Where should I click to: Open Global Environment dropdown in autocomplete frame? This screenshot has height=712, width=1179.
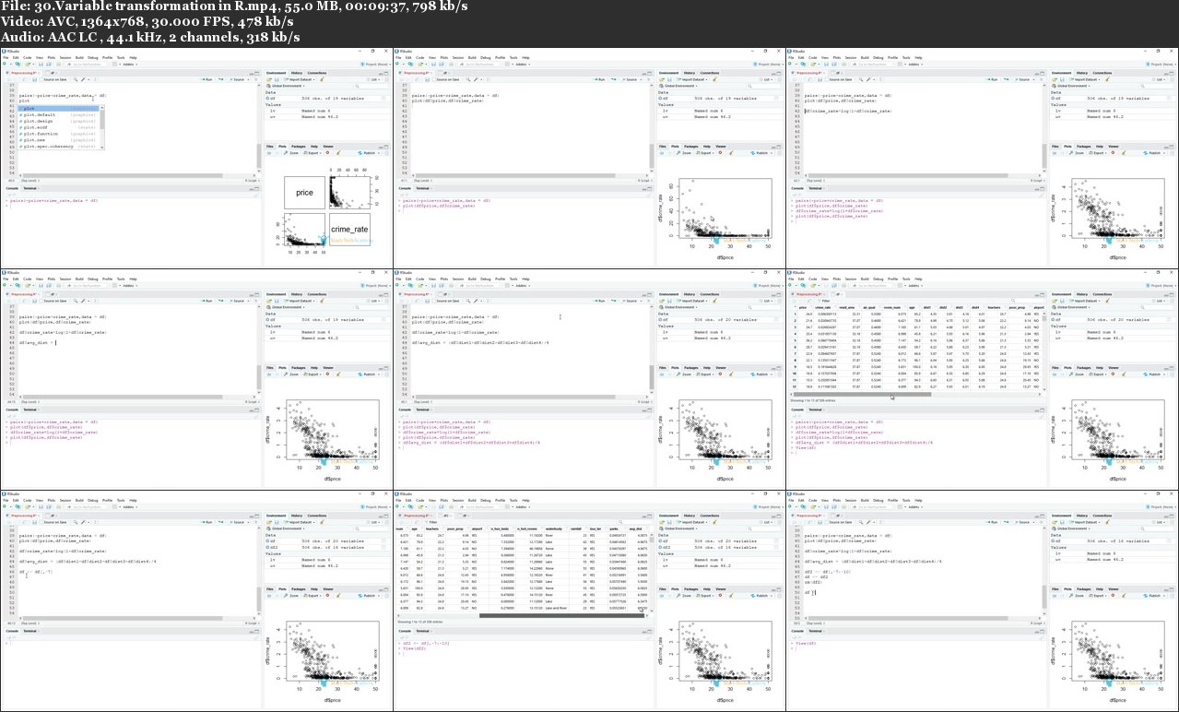(x=286, y=86)
